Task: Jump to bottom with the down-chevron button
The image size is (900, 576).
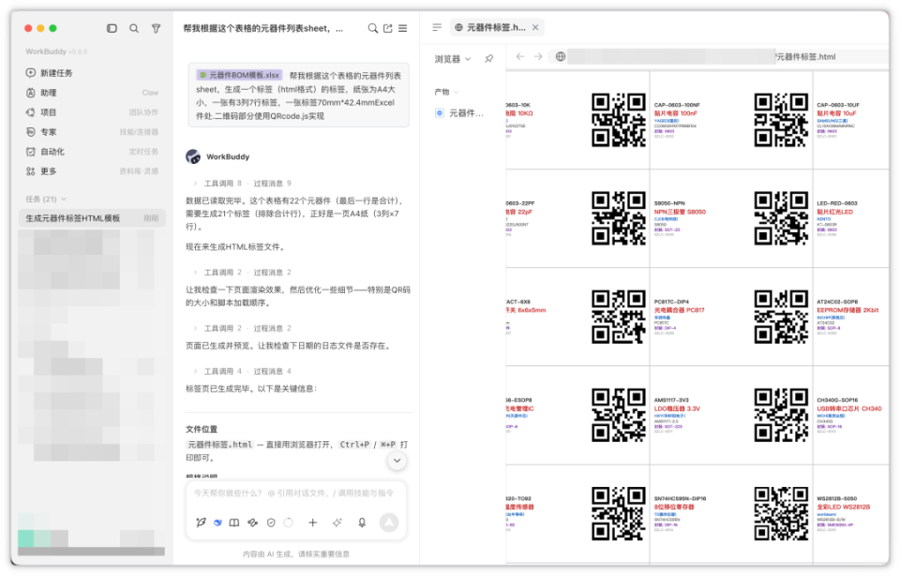Action: tap(397, 460)
